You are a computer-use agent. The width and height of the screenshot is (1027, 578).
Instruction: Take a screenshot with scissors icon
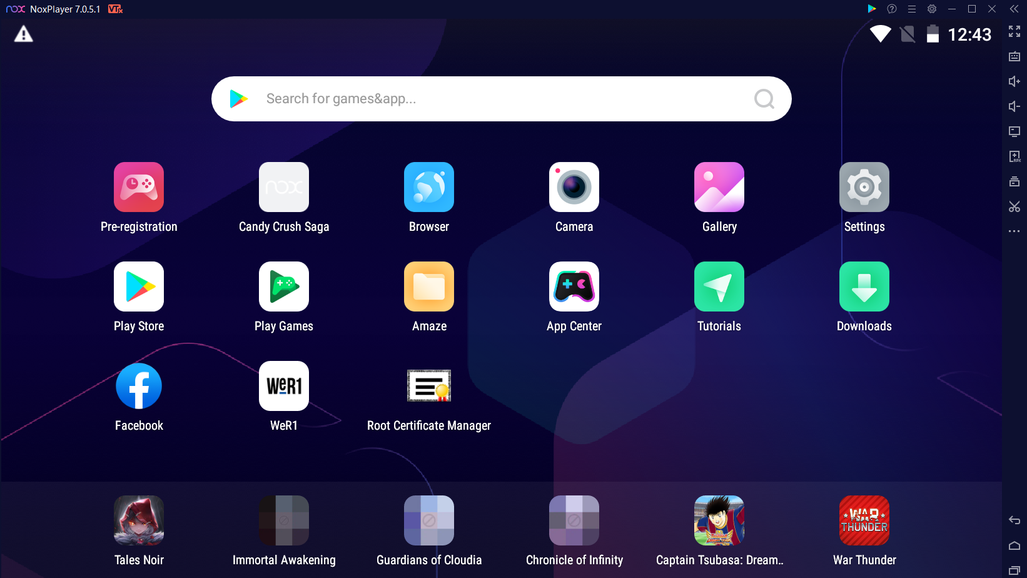1014,206
